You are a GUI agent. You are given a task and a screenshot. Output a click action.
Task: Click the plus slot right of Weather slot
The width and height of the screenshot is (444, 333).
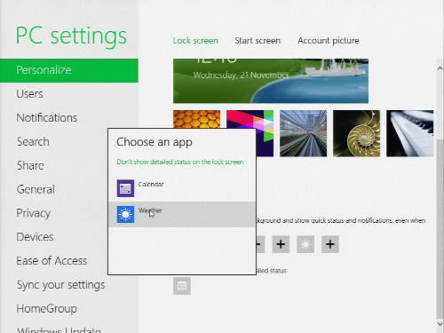pyautogui.click(x=330, y=244)
